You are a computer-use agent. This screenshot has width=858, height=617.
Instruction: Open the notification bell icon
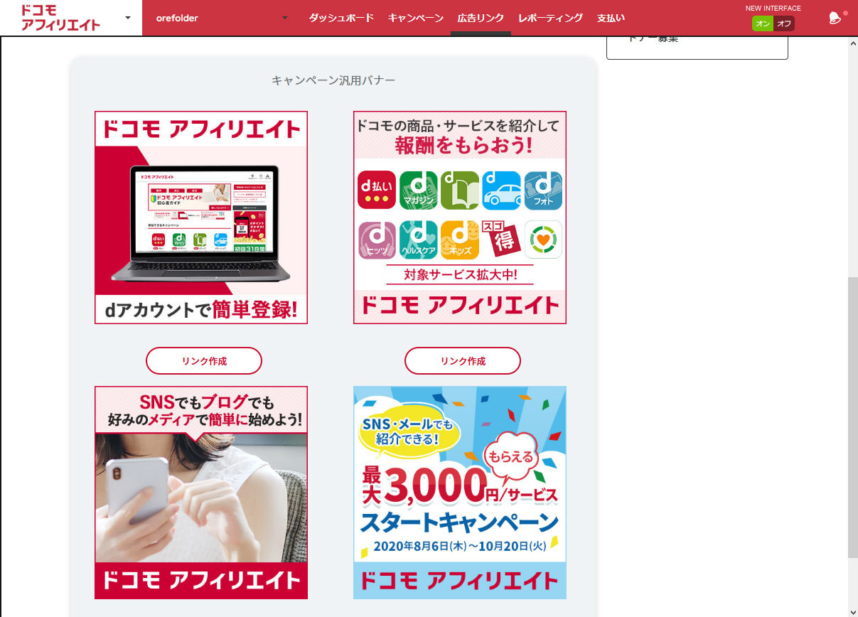coord(835,18)
